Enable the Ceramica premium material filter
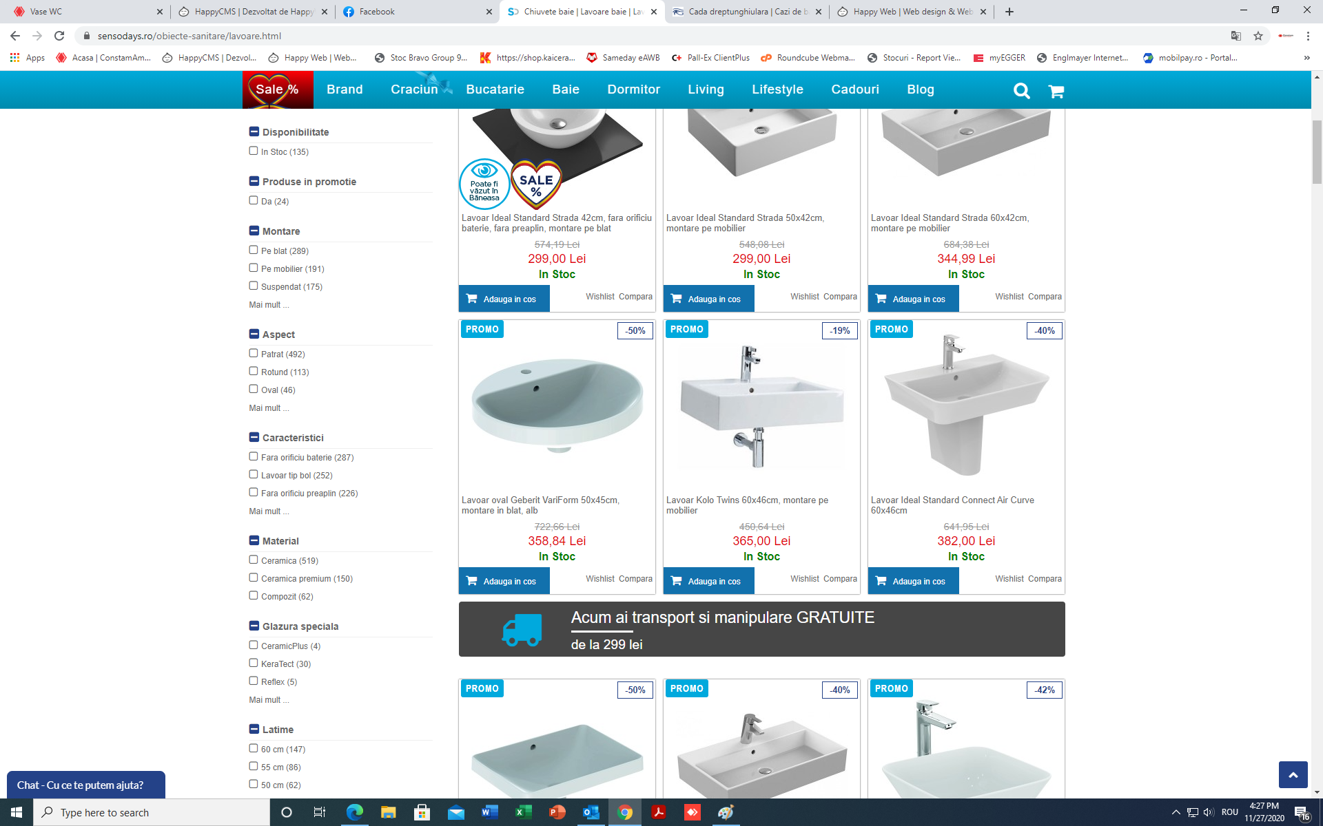The height and width of the screenshot is (826, 1323). coord(254,578)
